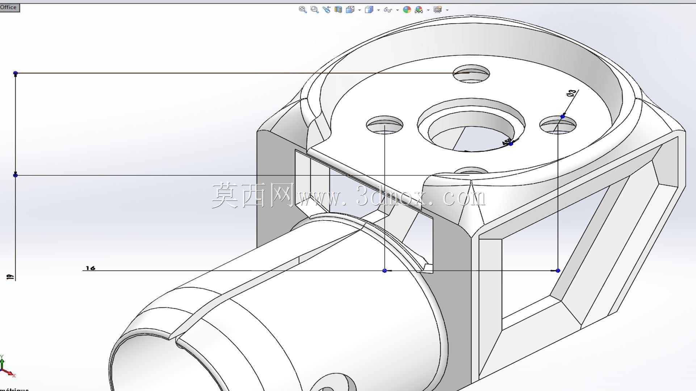Click the Zoom to Fit icon
This screenshot has width=696, height=391.
pyautogui.click(x=303, y=10)
